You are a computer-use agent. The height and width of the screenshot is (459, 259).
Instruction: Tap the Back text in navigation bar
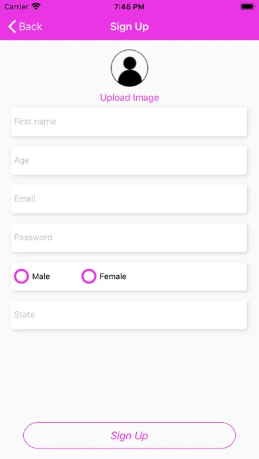point(30,26)
